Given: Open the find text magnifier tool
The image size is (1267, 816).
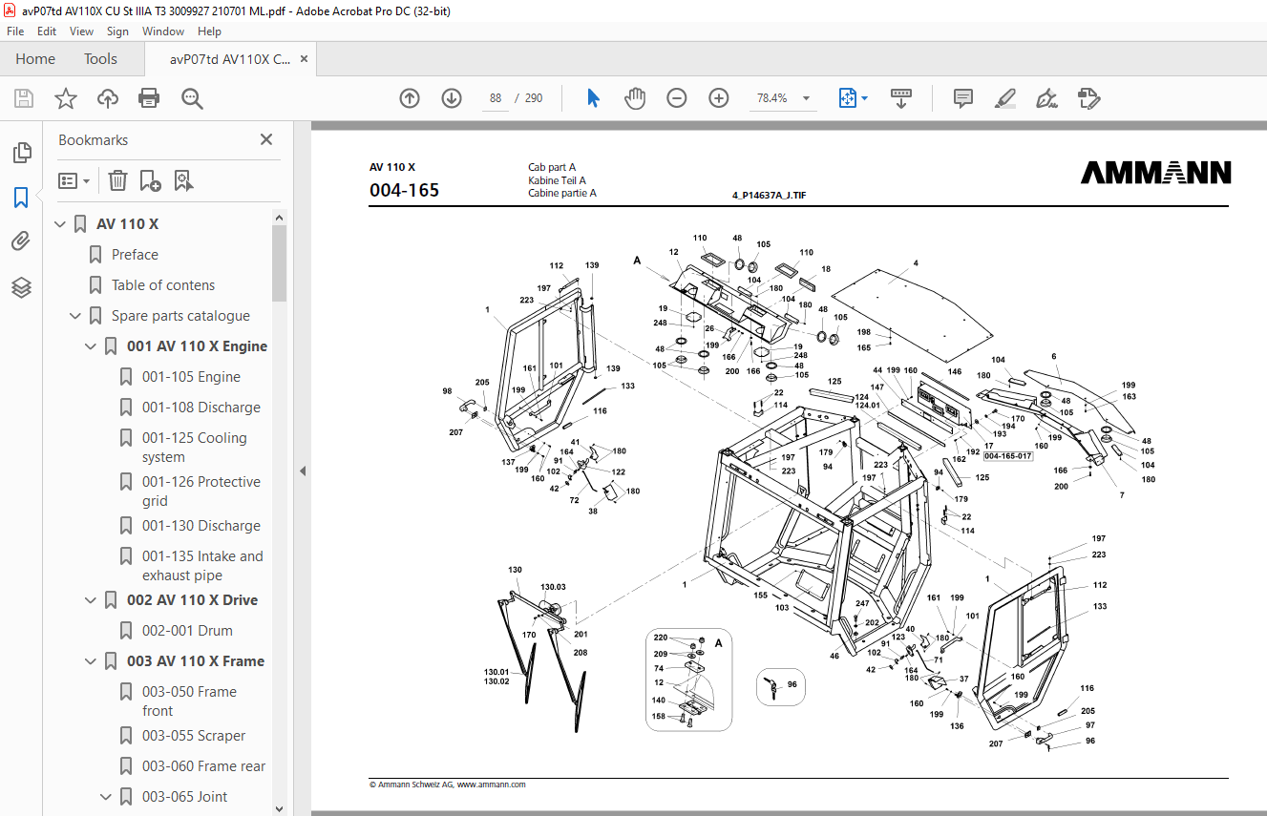Looking at the screenshot, I should click(x=192, y=98).
